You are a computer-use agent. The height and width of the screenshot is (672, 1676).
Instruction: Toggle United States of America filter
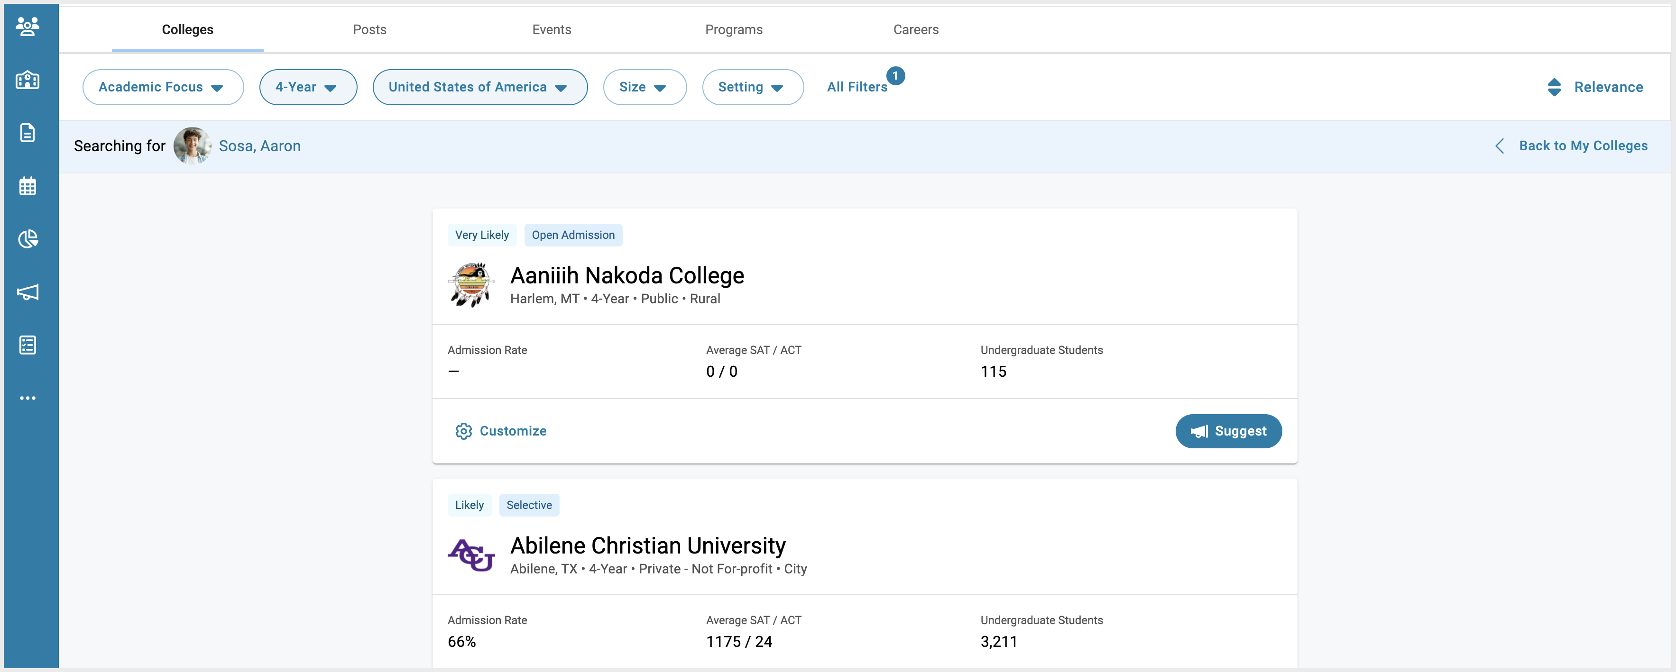480,88
